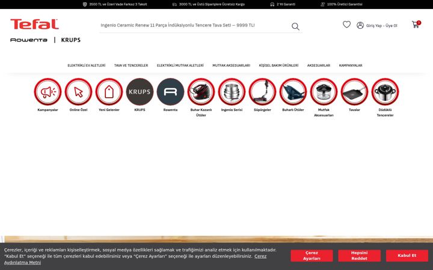433x270 pixels.
Task: Open Mutfak Aksesuarları circle icon
Action: coord(324,92)
